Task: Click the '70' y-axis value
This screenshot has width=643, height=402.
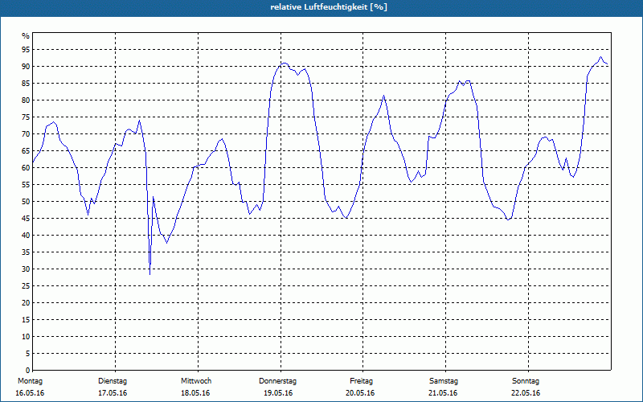Action: coord(26,133)
